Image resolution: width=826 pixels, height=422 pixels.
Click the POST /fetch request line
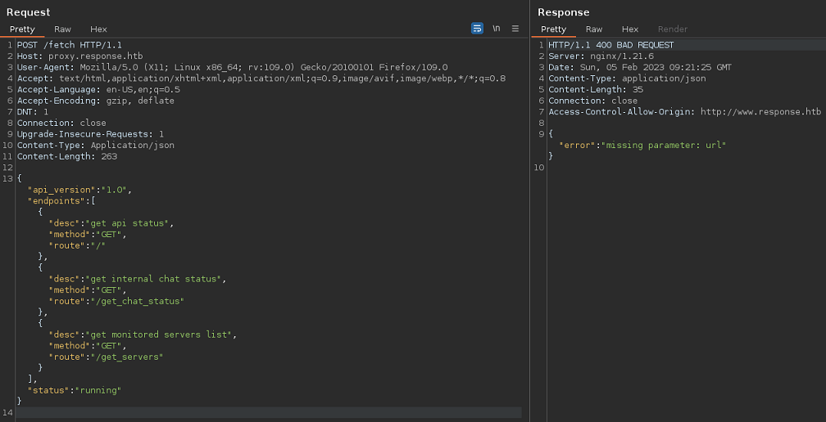[69, 45]
